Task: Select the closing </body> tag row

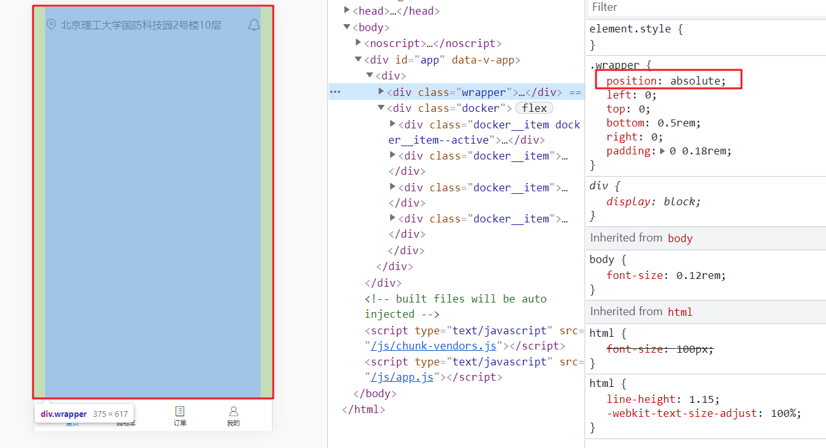Action: tap(375, 393)
